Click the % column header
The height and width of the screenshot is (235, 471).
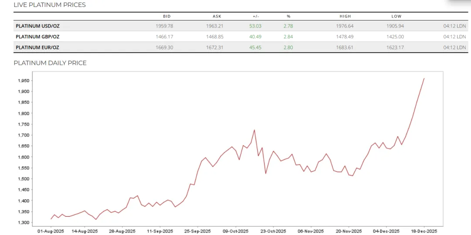[288, 17]
